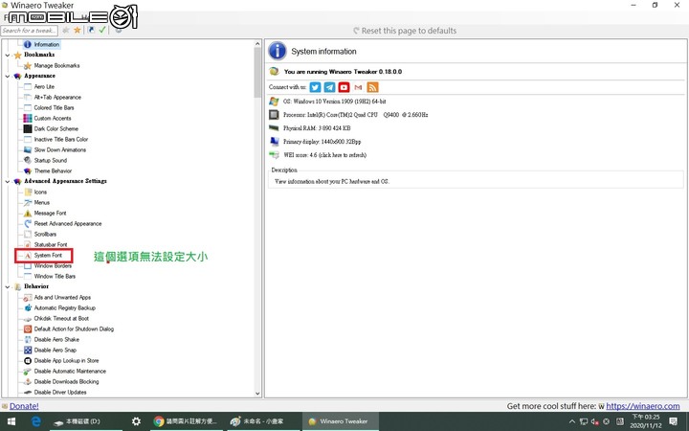Click the tree panel vertical scrollbar thumb
The width and height of the screenshot is (689, 431).
[258, 72]
